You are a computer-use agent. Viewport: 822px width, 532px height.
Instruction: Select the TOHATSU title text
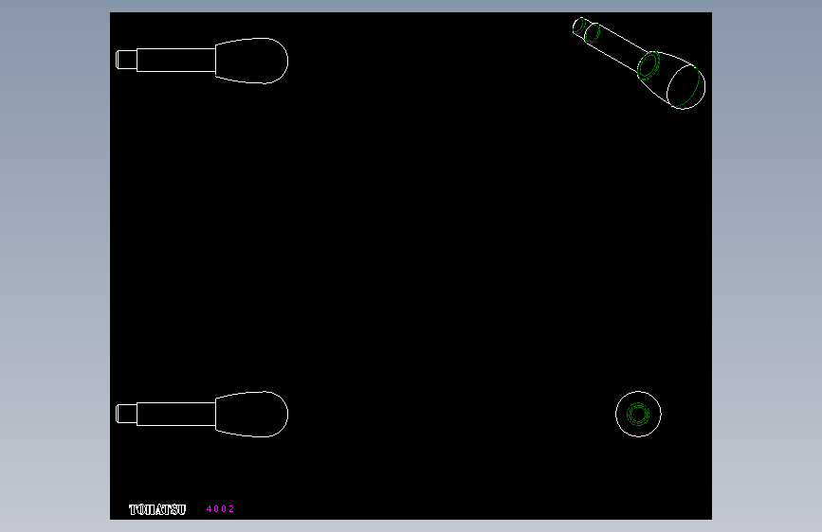point(157,509)
